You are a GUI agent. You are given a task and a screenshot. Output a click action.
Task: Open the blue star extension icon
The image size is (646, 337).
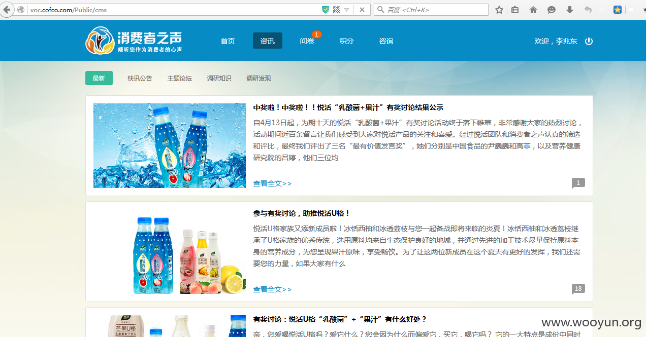pyautogui.click(x=618, y=10)
